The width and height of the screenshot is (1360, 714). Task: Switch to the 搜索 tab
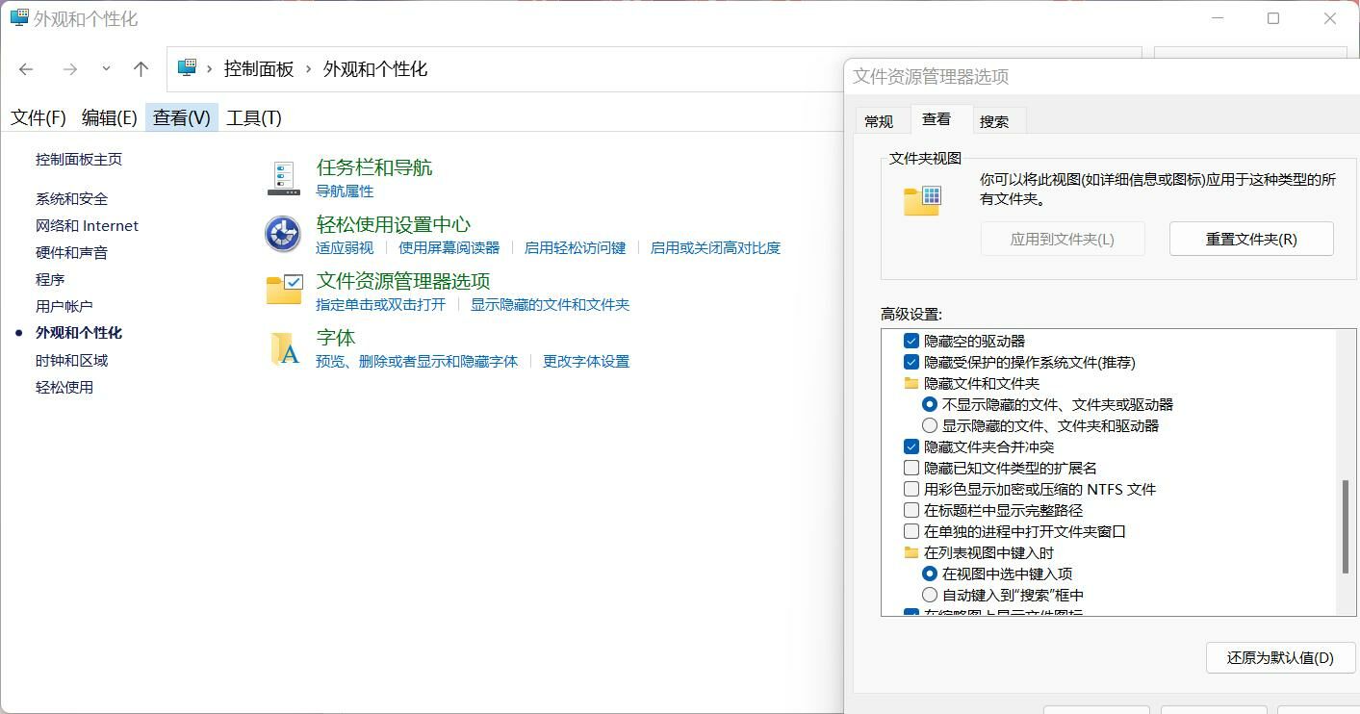[993, 121]
